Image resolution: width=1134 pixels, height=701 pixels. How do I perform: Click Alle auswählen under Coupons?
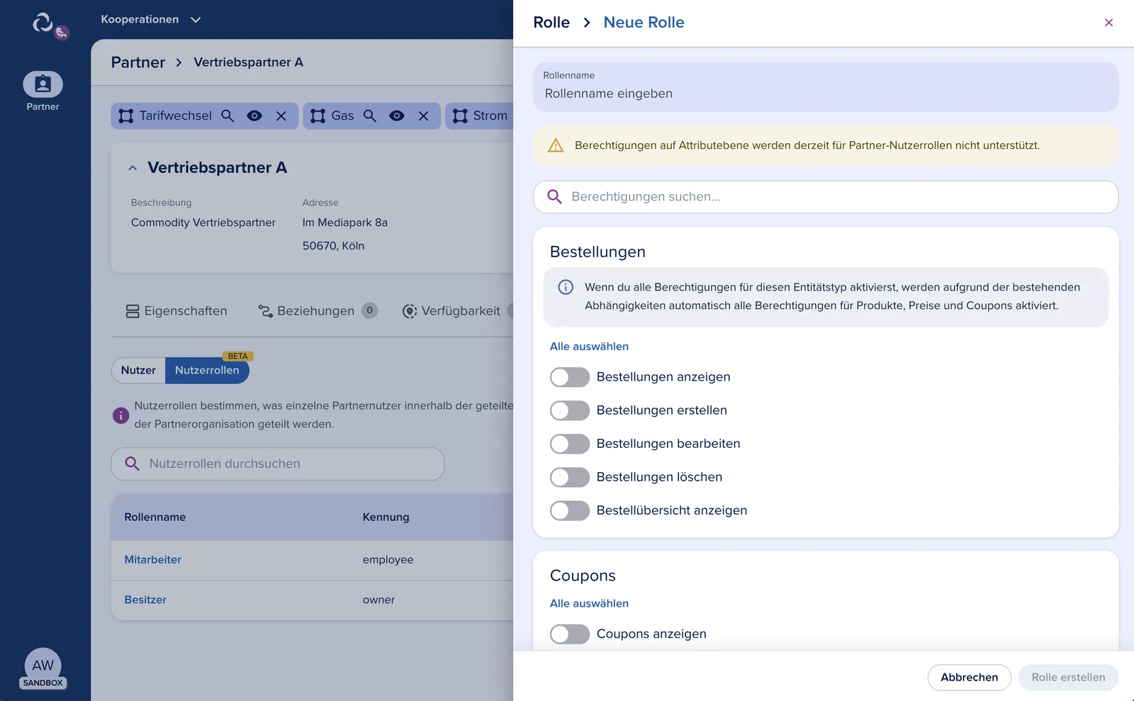click(x=589, y=604)
